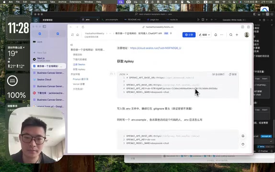Go to Feishu home icon

click(78, 35)
